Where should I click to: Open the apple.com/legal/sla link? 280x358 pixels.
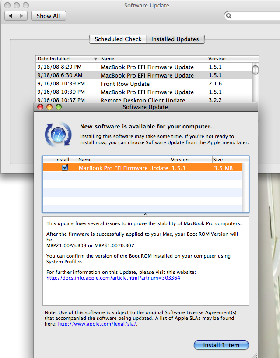[x=97, y=324]
